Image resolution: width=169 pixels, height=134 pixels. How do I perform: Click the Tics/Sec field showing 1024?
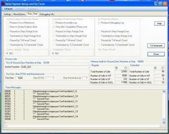coord(19,78)
